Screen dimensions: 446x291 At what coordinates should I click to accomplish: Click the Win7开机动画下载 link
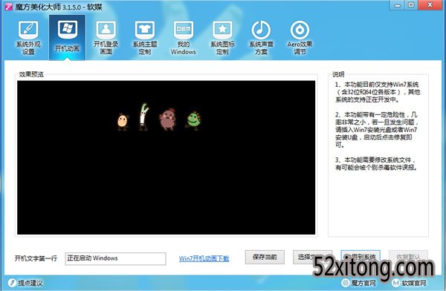[204, 258]
